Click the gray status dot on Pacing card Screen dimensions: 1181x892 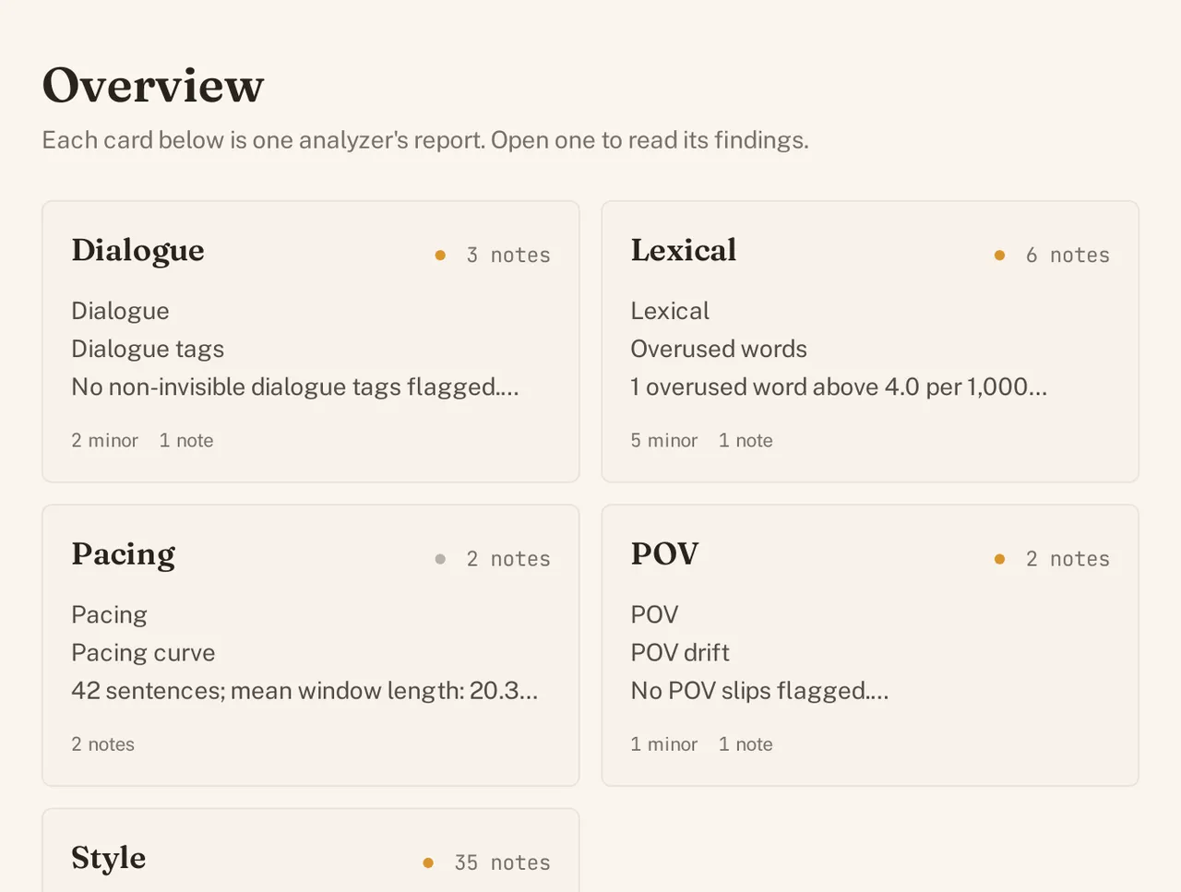pos(440,559)
